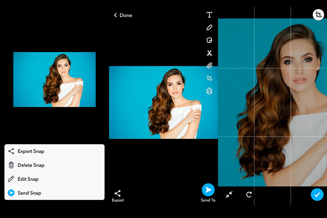Select the Text tool
This screenshot has width=327, height=218.
point(209,14)
